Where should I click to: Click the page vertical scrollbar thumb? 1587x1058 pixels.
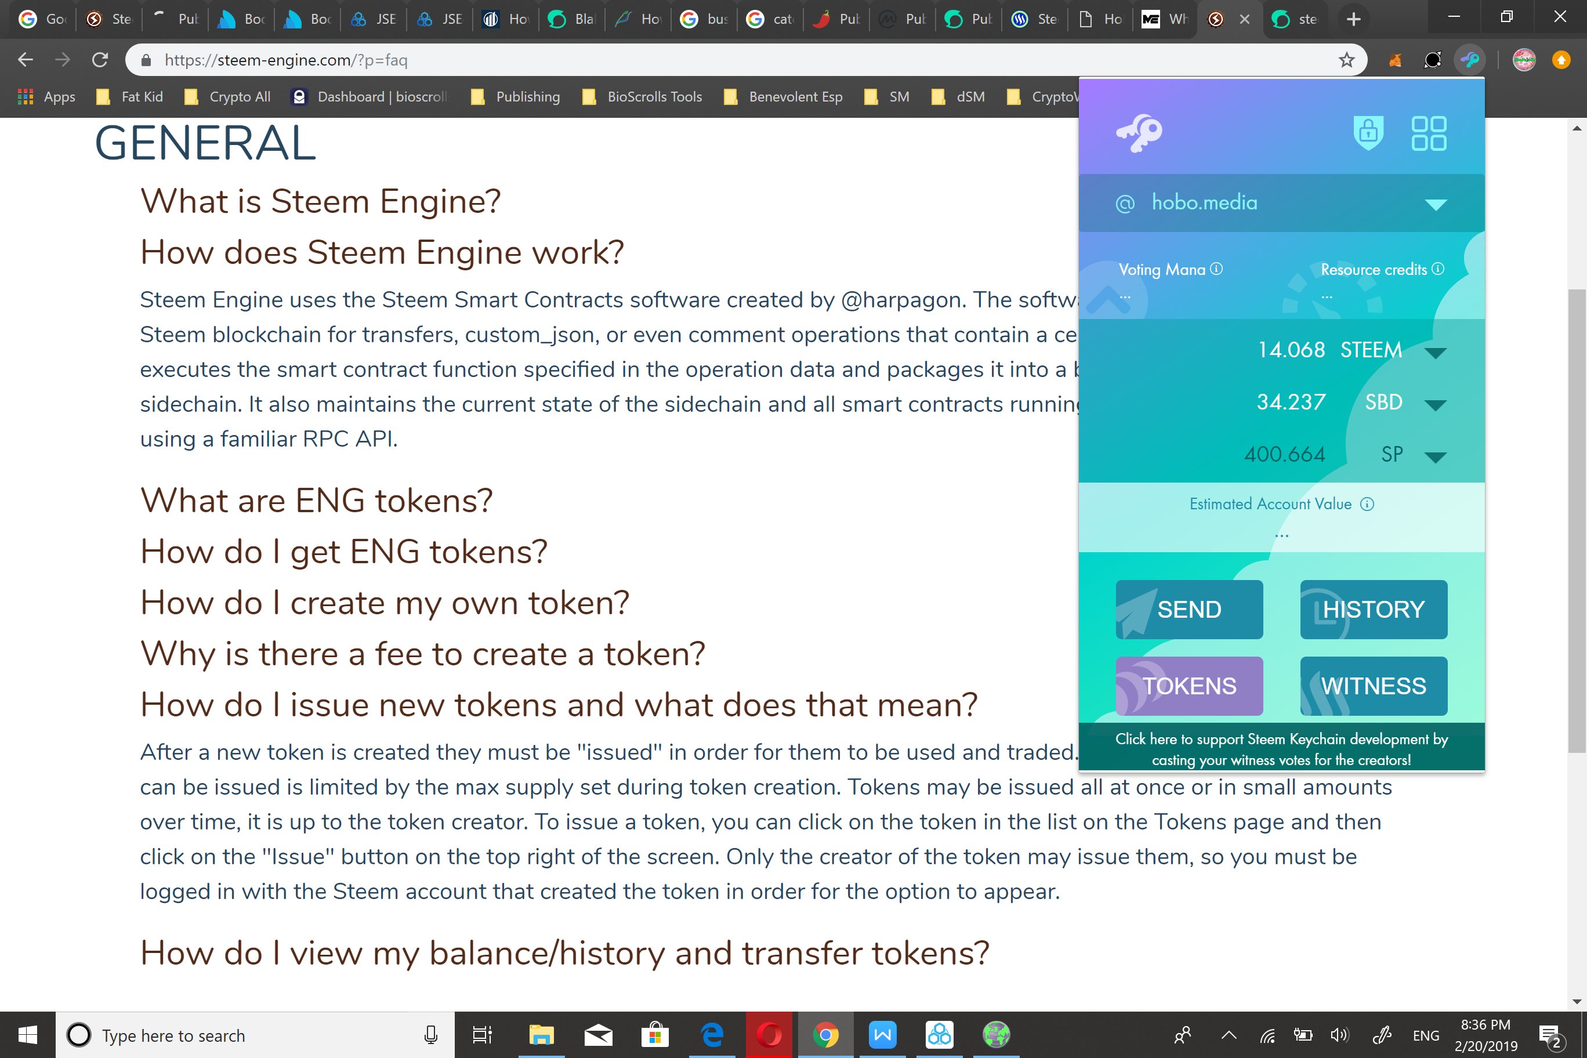[x=1576, y=520]
